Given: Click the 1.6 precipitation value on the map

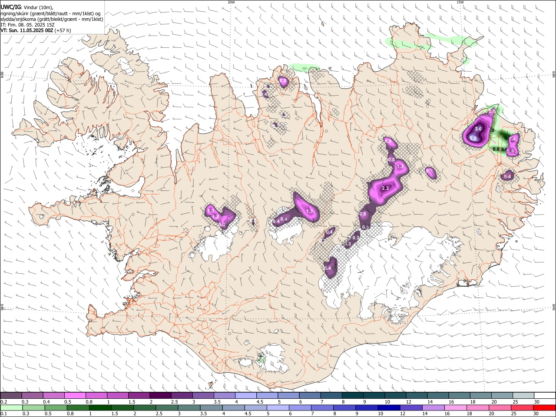Looking at the screenshot, I should coord(511,151).
